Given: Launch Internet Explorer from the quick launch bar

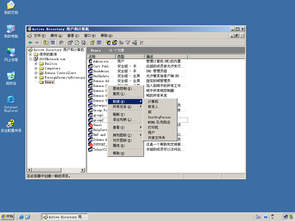Looking at the screenshot, I should pyautogui.click(x=21, y=217).
